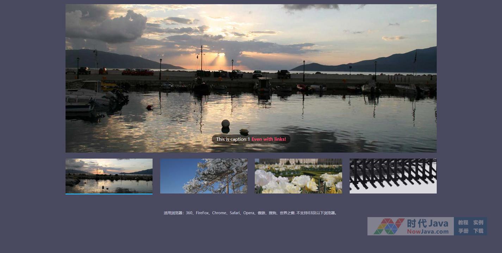Select the harbor sunset thumbnail
This screenshot has width=502, height=253.
109,175
